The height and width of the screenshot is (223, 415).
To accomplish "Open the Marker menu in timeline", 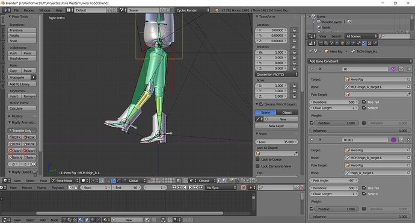I will pos(27,187).
